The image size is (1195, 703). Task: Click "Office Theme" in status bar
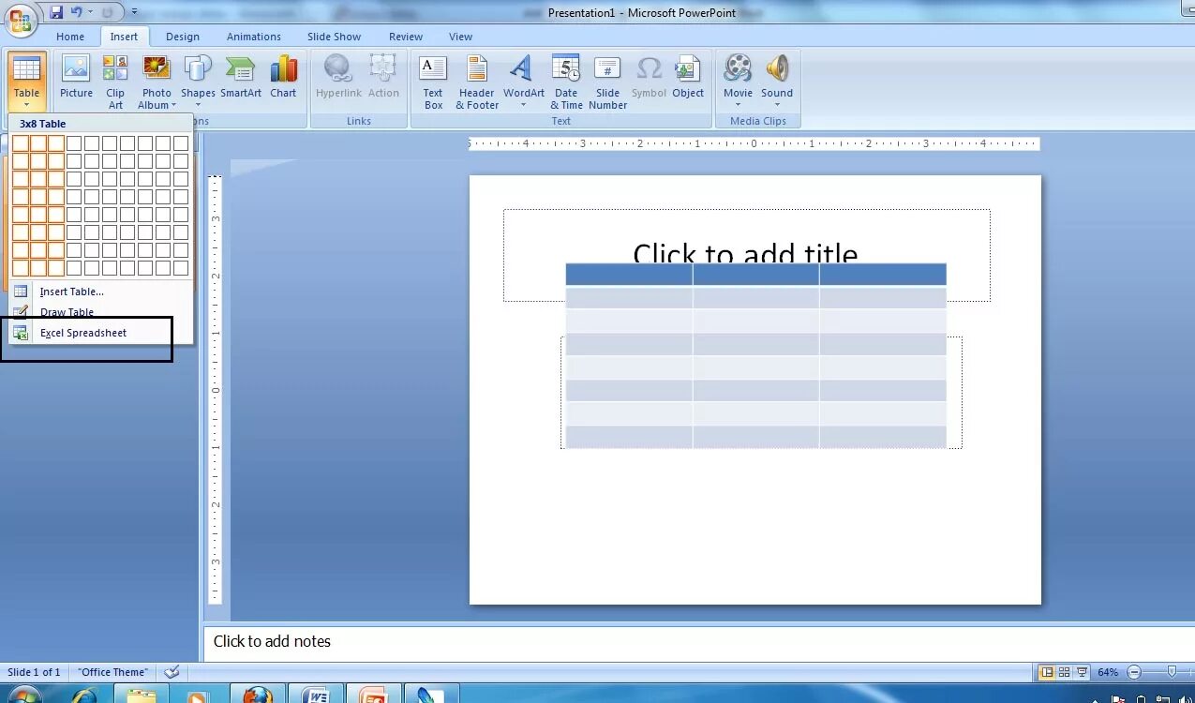112,672
